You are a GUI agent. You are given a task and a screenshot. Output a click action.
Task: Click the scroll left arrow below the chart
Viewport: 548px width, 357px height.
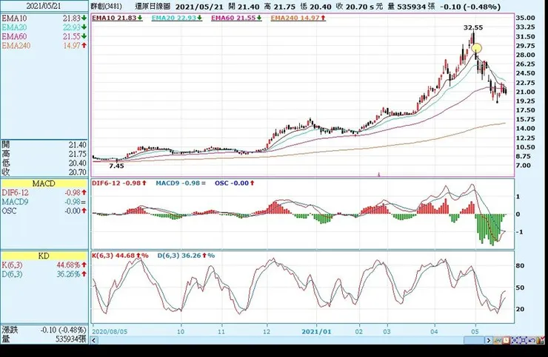pyautogui.click(x=94, y=340)
